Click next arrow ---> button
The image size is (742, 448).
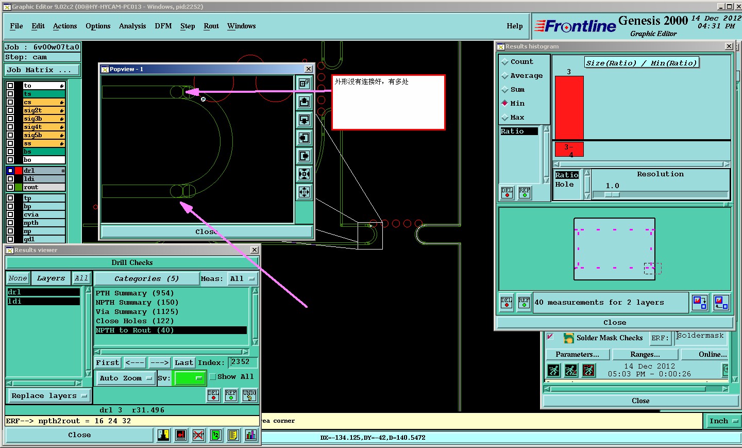(x=160, y=363)
